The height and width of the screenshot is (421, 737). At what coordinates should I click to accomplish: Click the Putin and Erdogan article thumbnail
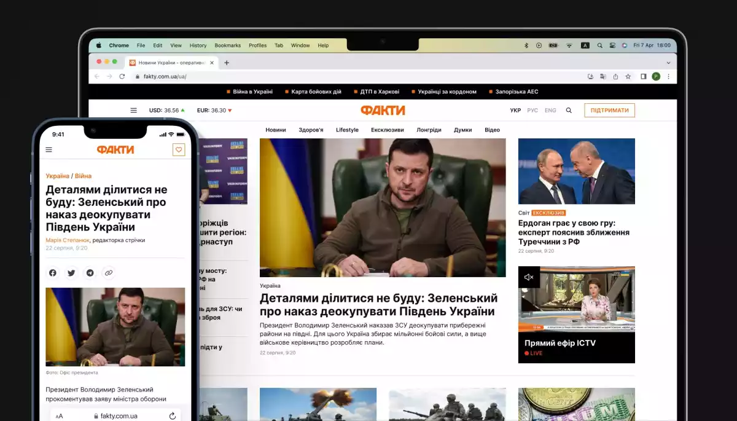577,171
